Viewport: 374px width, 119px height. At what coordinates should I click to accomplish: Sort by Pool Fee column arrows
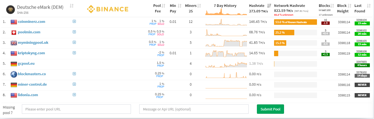pos(164,6)
